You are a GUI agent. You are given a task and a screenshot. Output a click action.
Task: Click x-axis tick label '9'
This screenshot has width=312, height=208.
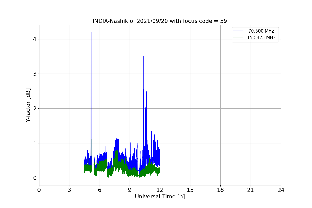(130, 190)
